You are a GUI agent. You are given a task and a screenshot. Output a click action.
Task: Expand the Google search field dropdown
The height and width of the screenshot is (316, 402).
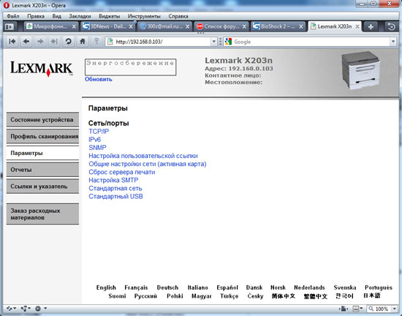[x=393, y=42]
